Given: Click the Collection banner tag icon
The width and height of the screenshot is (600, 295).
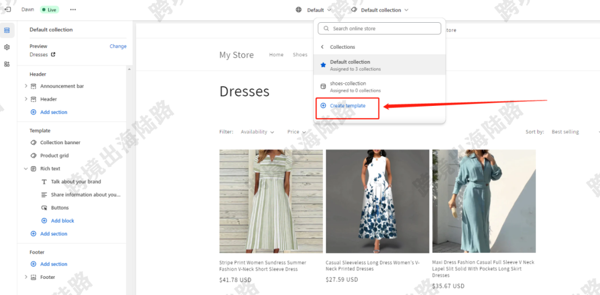Looking at the screenshot, I should [x=33, y=143].
